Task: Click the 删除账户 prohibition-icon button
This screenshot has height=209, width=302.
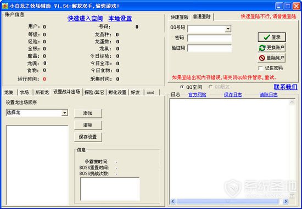Action: tap(272, 58)
